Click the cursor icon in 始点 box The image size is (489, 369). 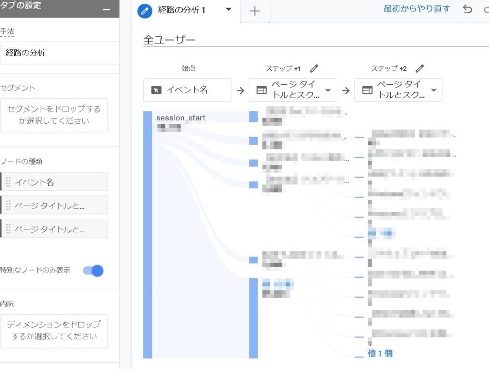[156, 90]
